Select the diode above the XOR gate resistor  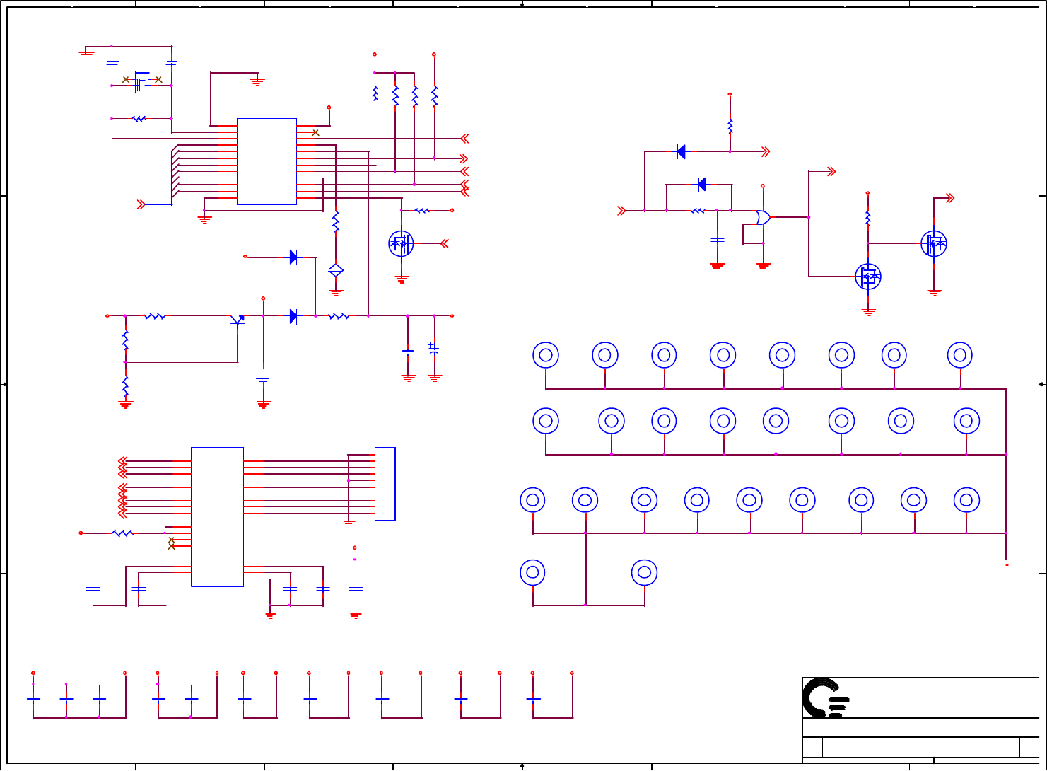(701, 184)
